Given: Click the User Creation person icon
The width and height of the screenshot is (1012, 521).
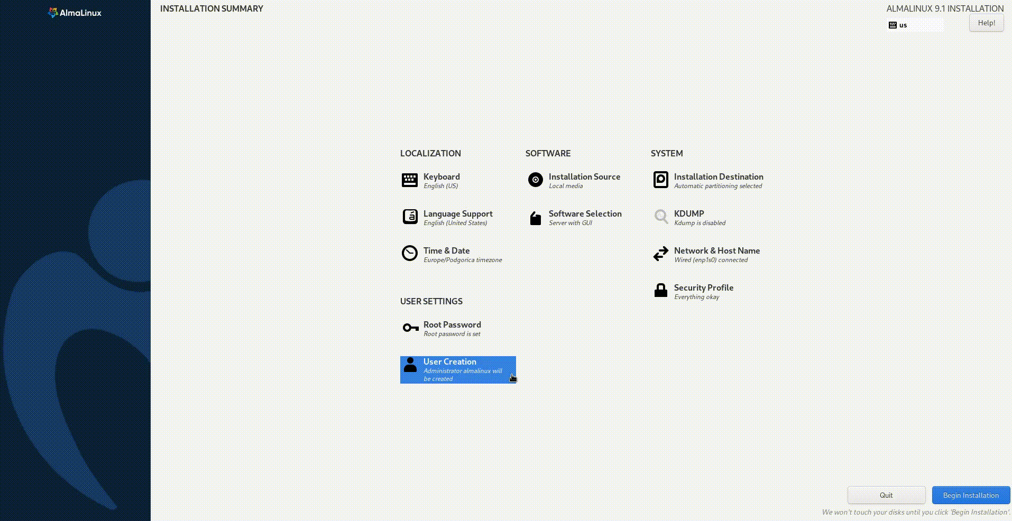Looking at the screenshot, I should [x=410, y=365].
